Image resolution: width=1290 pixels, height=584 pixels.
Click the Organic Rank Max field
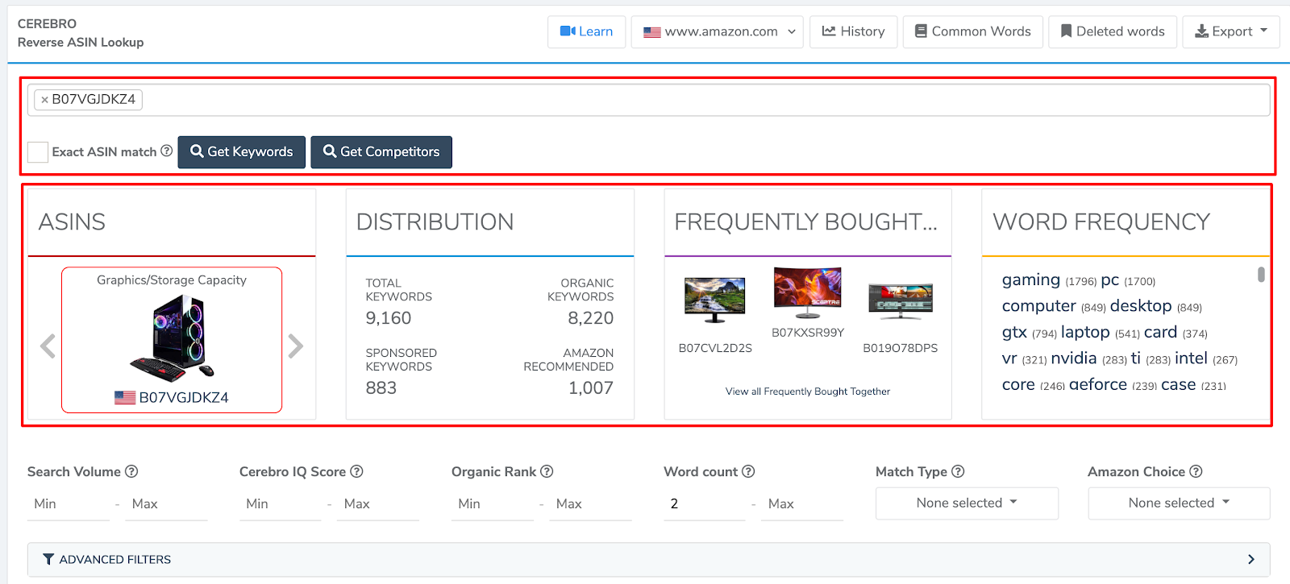[x=590, y=504]
